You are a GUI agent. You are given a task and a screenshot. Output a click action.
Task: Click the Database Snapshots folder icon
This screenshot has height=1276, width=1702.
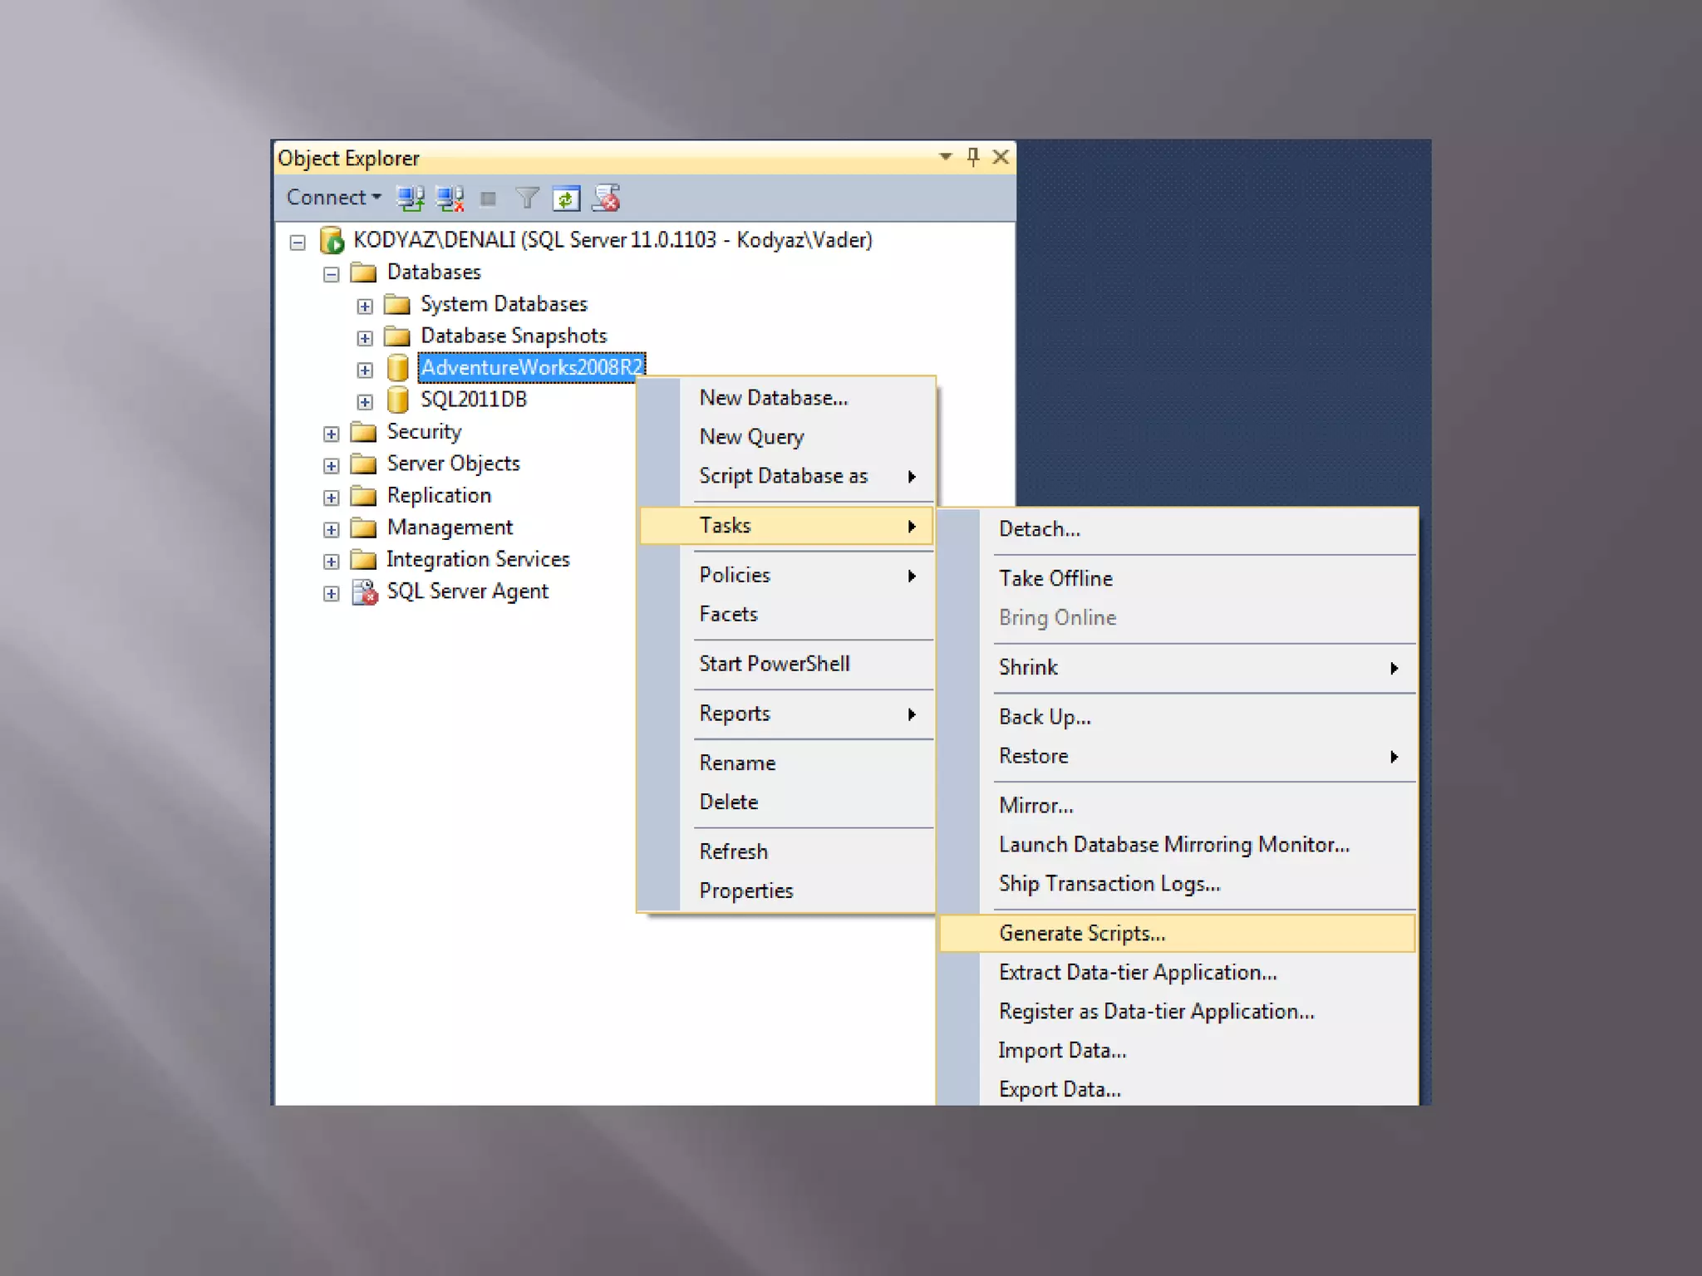(397, 336)
